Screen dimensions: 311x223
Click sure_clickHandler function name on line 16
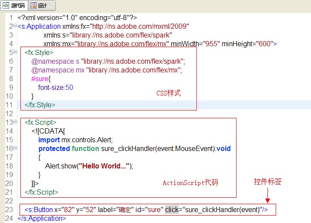pos(128,149)
